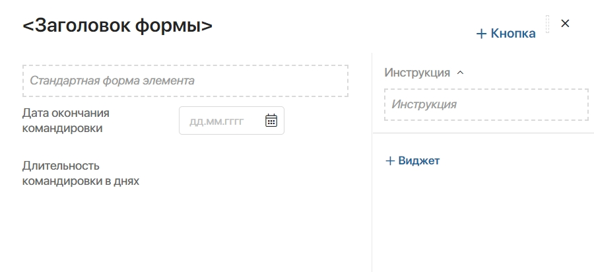The image size is (594, 272).
Task: Select the dashed Инструкция placeholder box
Action: point(486,104)
